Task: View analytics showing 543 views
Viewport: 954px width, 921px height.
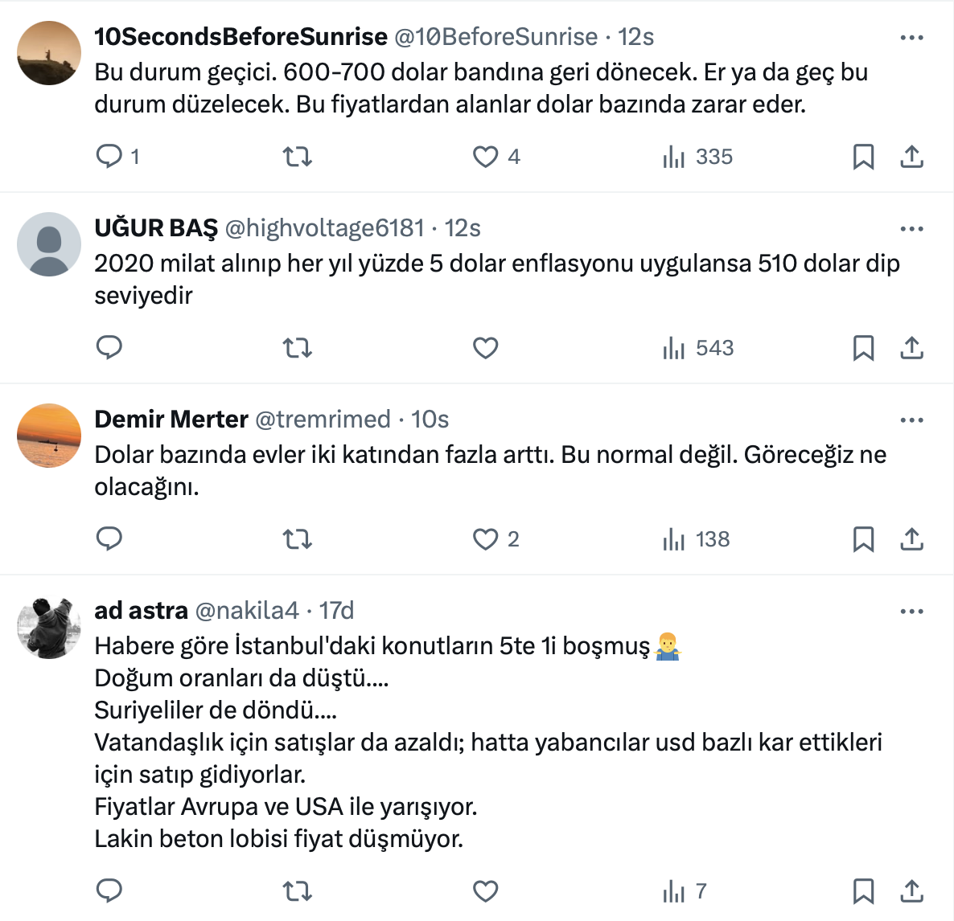Action: coord(697,347)
